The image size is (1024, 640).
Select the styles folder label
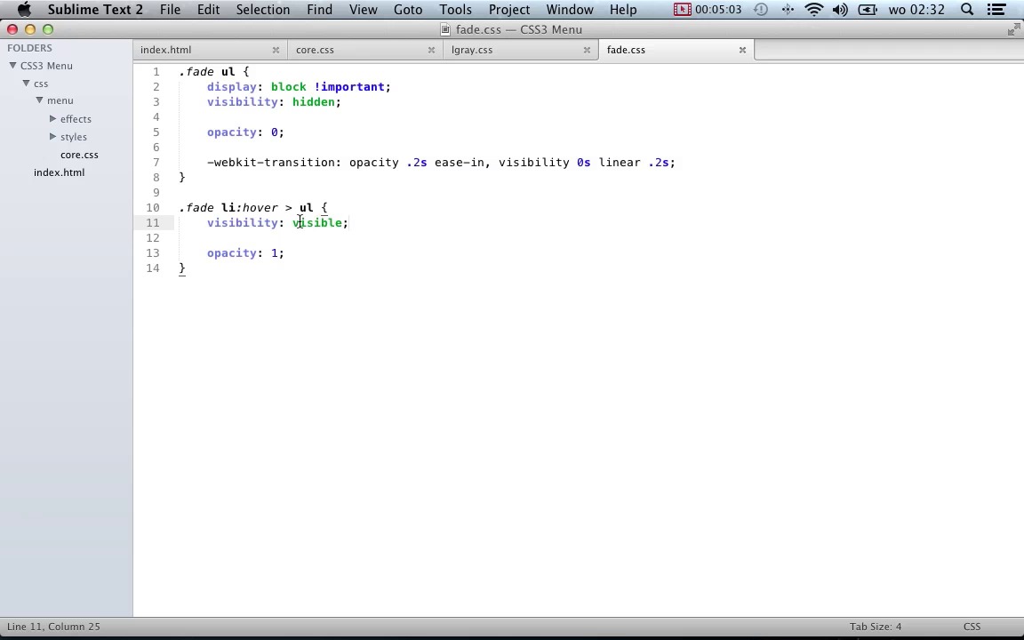(x=73, y=137)
